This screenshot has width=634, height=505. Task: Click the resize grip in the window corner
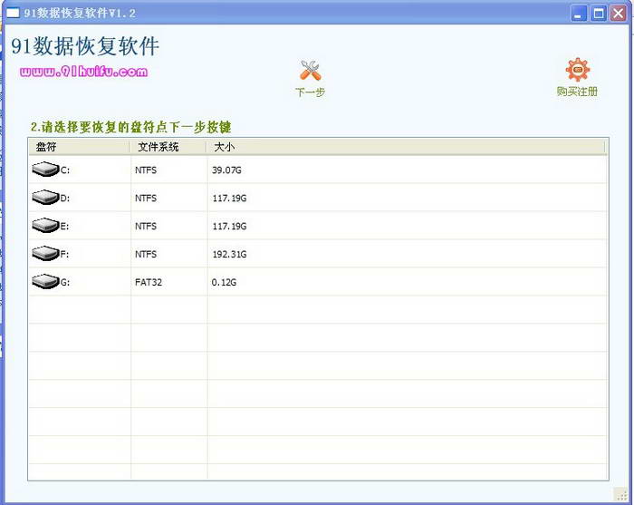point(621,494)
